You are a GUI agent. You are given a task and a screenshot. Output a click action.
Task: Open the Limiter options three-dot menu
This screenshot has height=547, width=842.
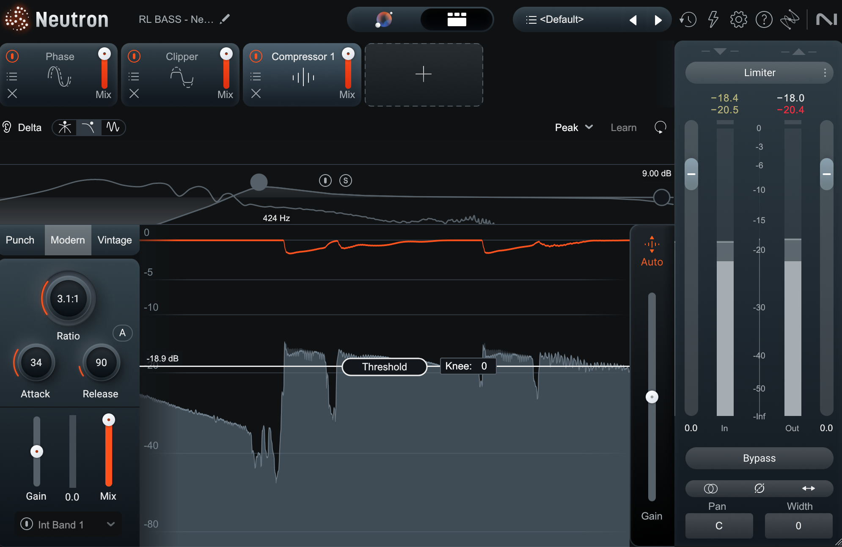point(825,73)
